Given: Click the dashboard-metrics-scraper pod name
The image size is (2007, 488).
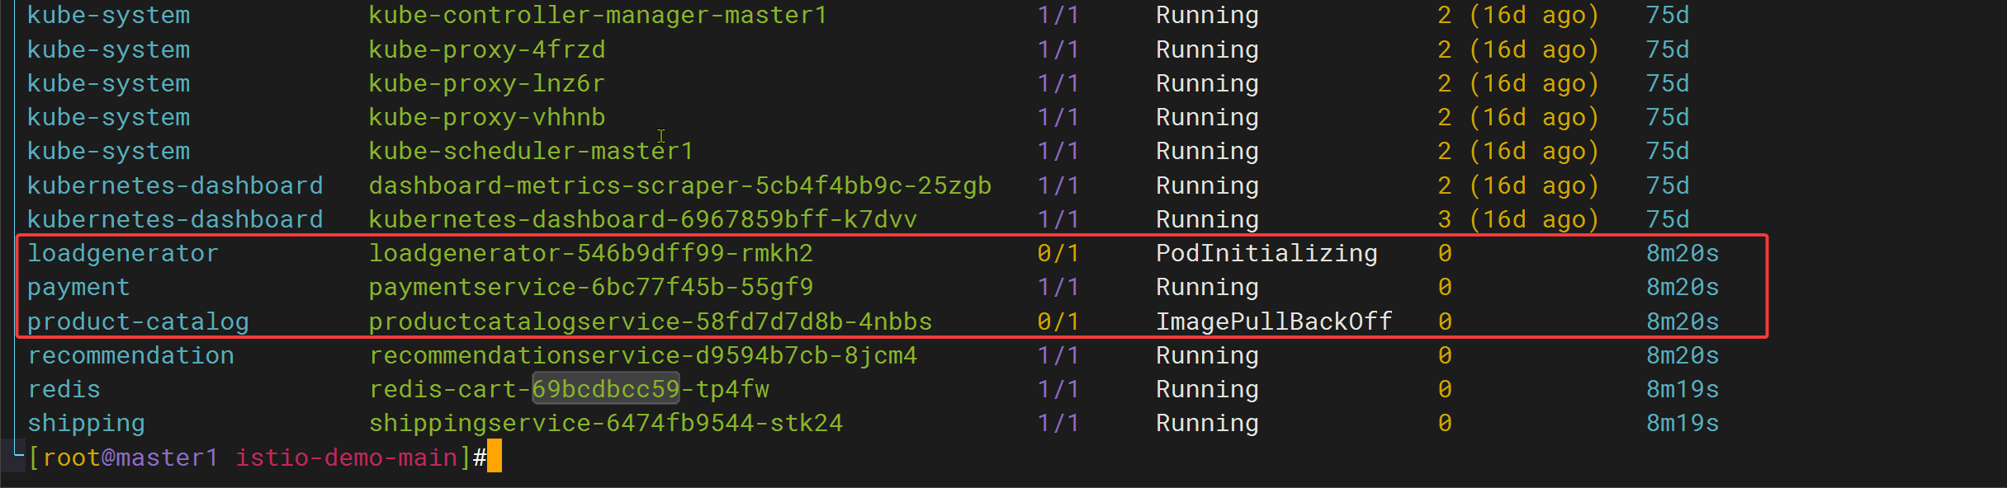Looking at the screenshot, I should [680, 185].
